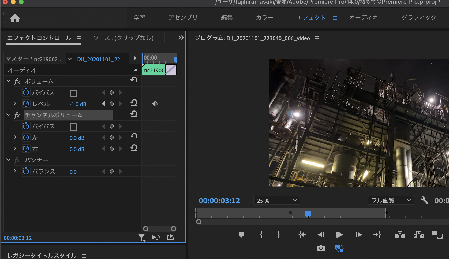
Task: Enable バイパス checkbox for チャンネルボリューム
Action: coord(73,127)
